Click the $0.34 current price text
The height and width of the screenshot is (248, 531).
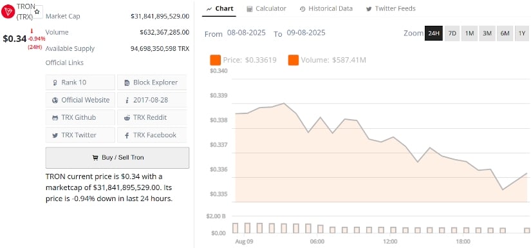(x=15, y=39)
